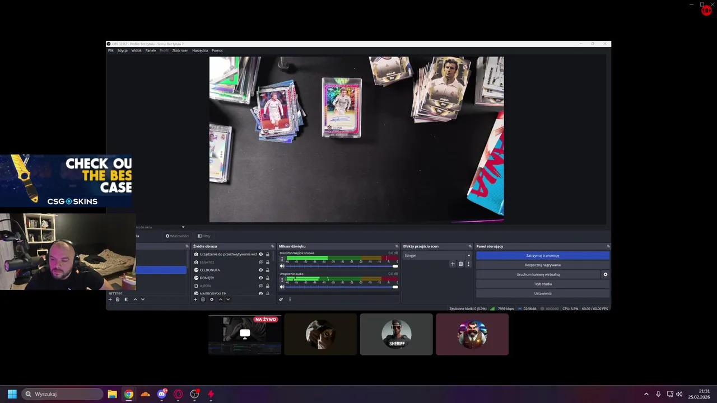Adjust Urządzenie audio volume slider

pyautogui.click(x=341, y=287)
